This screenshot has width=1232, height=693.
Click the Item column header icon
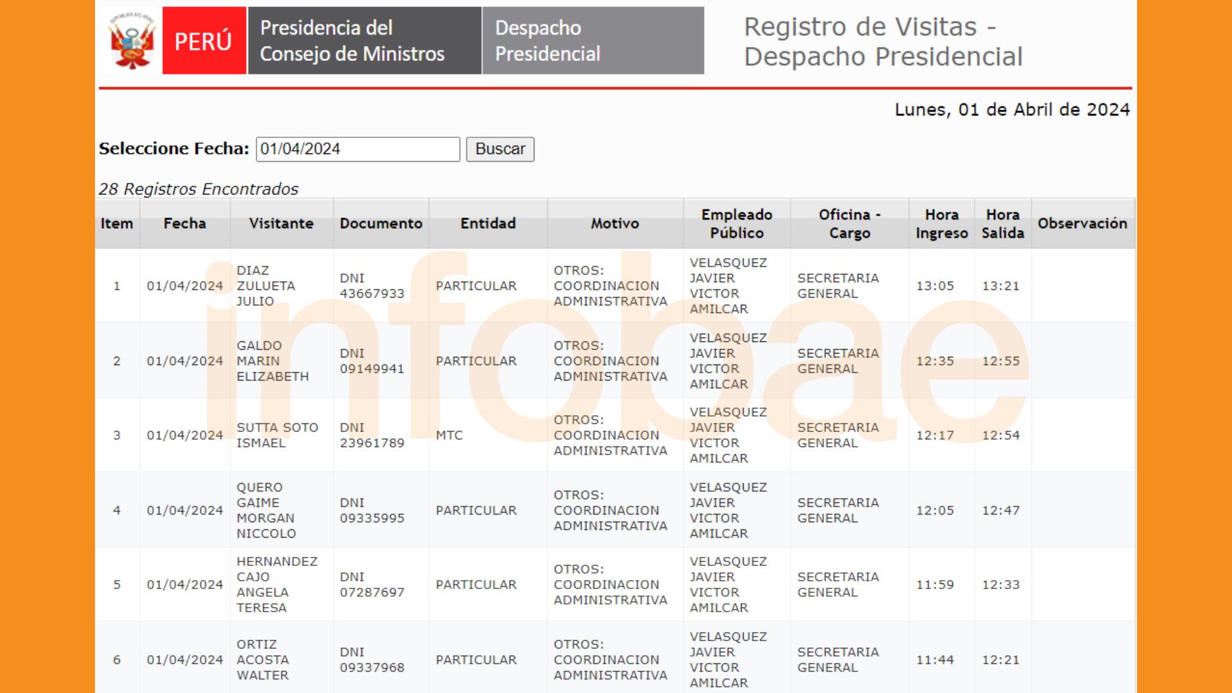pyautogui.click(x=117, y=224)
